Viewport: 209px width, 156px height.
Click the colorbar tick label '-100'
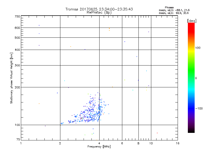[199, 108]
